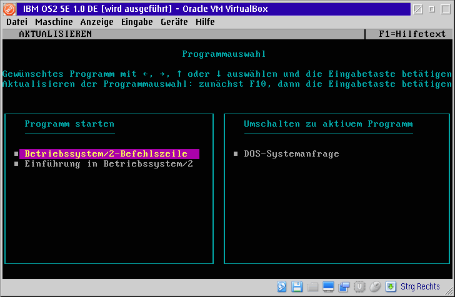Screen dimensions: 455x297
Task: Select AKTUALISIEREN in the OS/2 action bar
Action: [56, 34]
